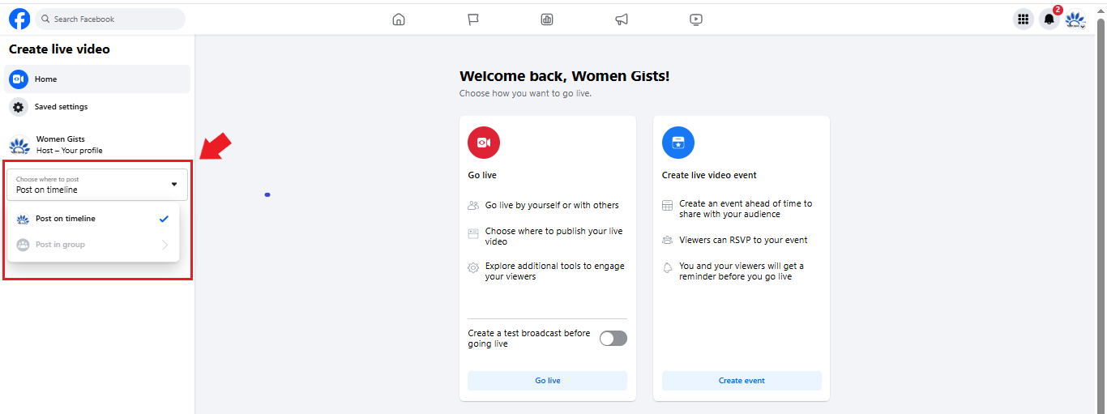
Task: Click the reminder before you go live text
Action: (x=742, y=271)
